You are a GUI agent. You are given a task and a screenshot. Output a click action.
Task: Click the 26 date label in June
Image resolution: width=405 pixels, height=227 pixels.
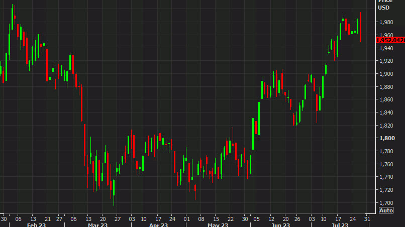point(297,219)
